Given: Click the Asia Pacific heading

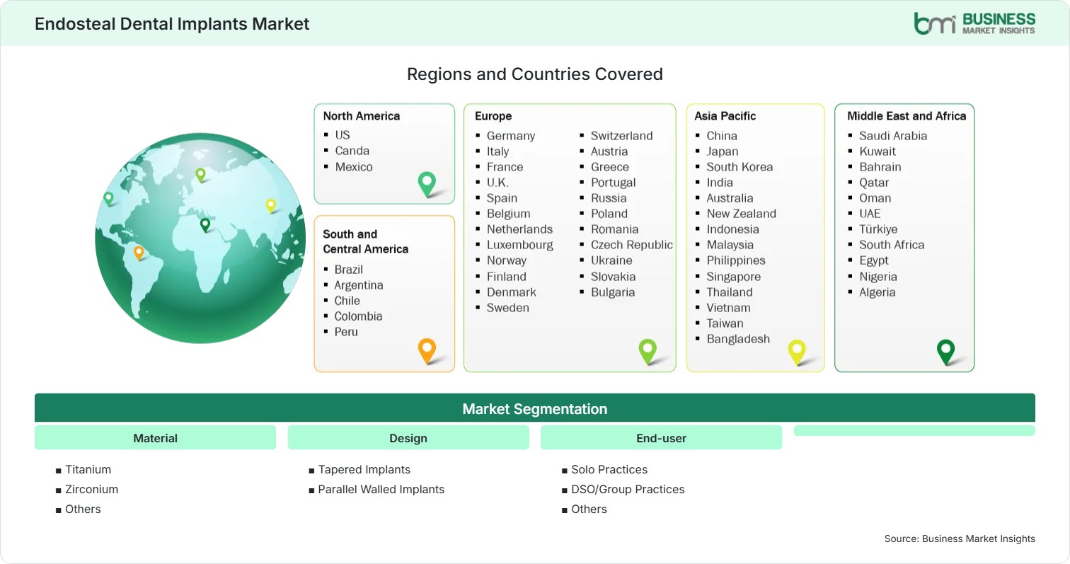Looking at the screenshot, I should (725, 116).
